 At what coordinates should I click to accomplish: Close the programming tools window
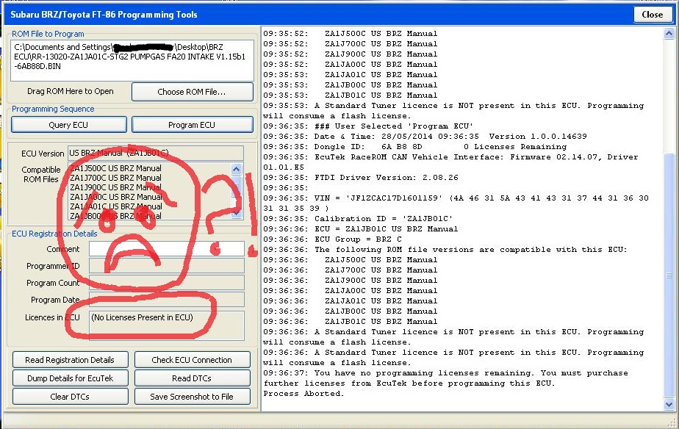[x=652, y=14]
